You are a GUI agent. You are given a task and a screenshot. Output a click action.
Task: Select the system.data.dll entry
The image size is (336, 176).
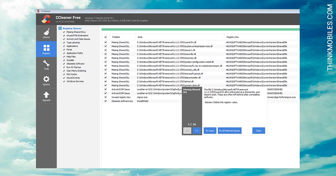tap(168, 85)
